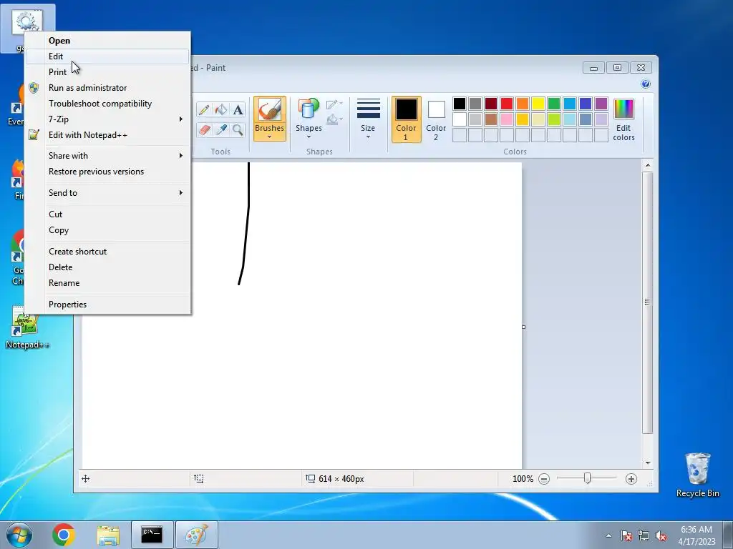Image resolution: width=733 pixels, height=549 pixels.
Task: Open Properties from the context menu
Action: point(107,305)
